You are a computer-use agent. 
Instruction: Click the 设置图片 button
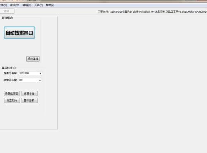12,100
